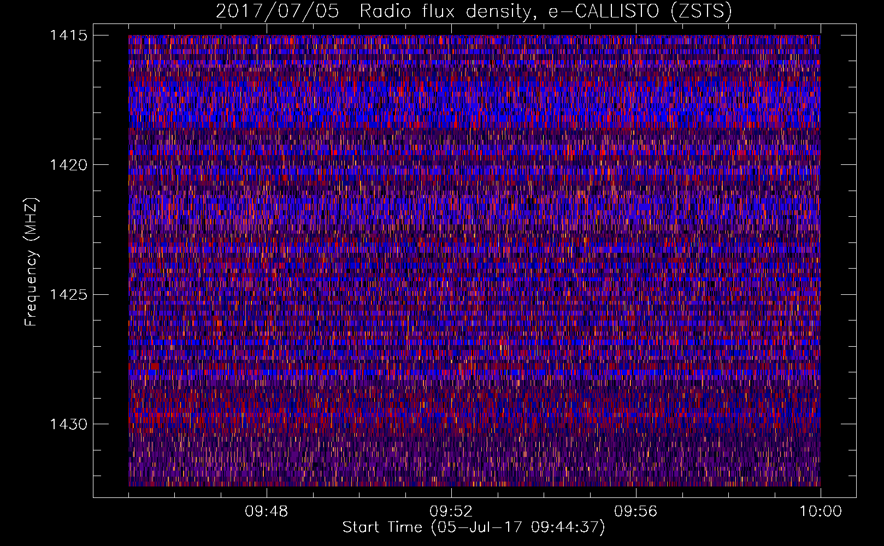Screen dimensions: 884x546
Task: Click the 09:48 time tick label
Action: click(x=267, y=512)
